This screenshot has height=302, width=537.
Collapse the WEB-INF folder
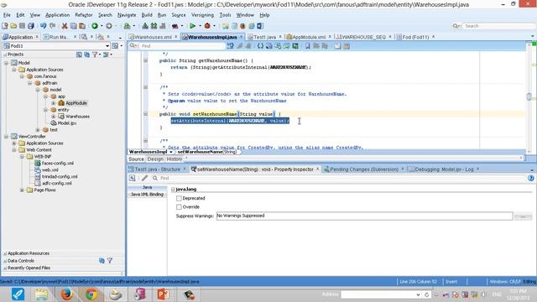pyautogui.click(x=22, y=157)
